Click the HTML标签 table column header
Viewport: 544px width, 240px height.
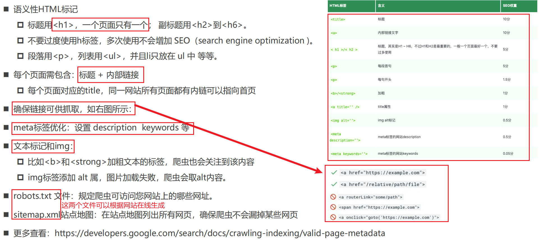click(x=351, y=6)
